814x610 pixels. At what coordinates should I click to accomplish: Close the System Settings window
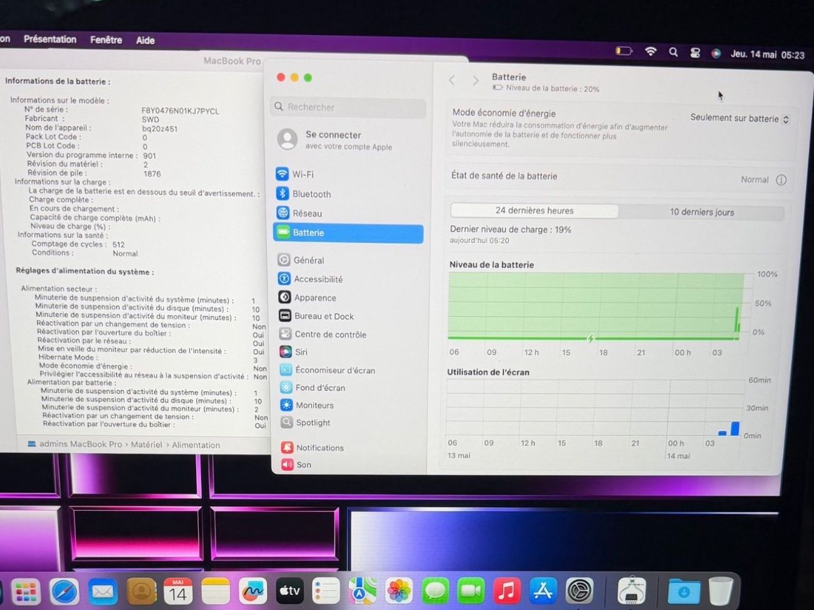281,77
